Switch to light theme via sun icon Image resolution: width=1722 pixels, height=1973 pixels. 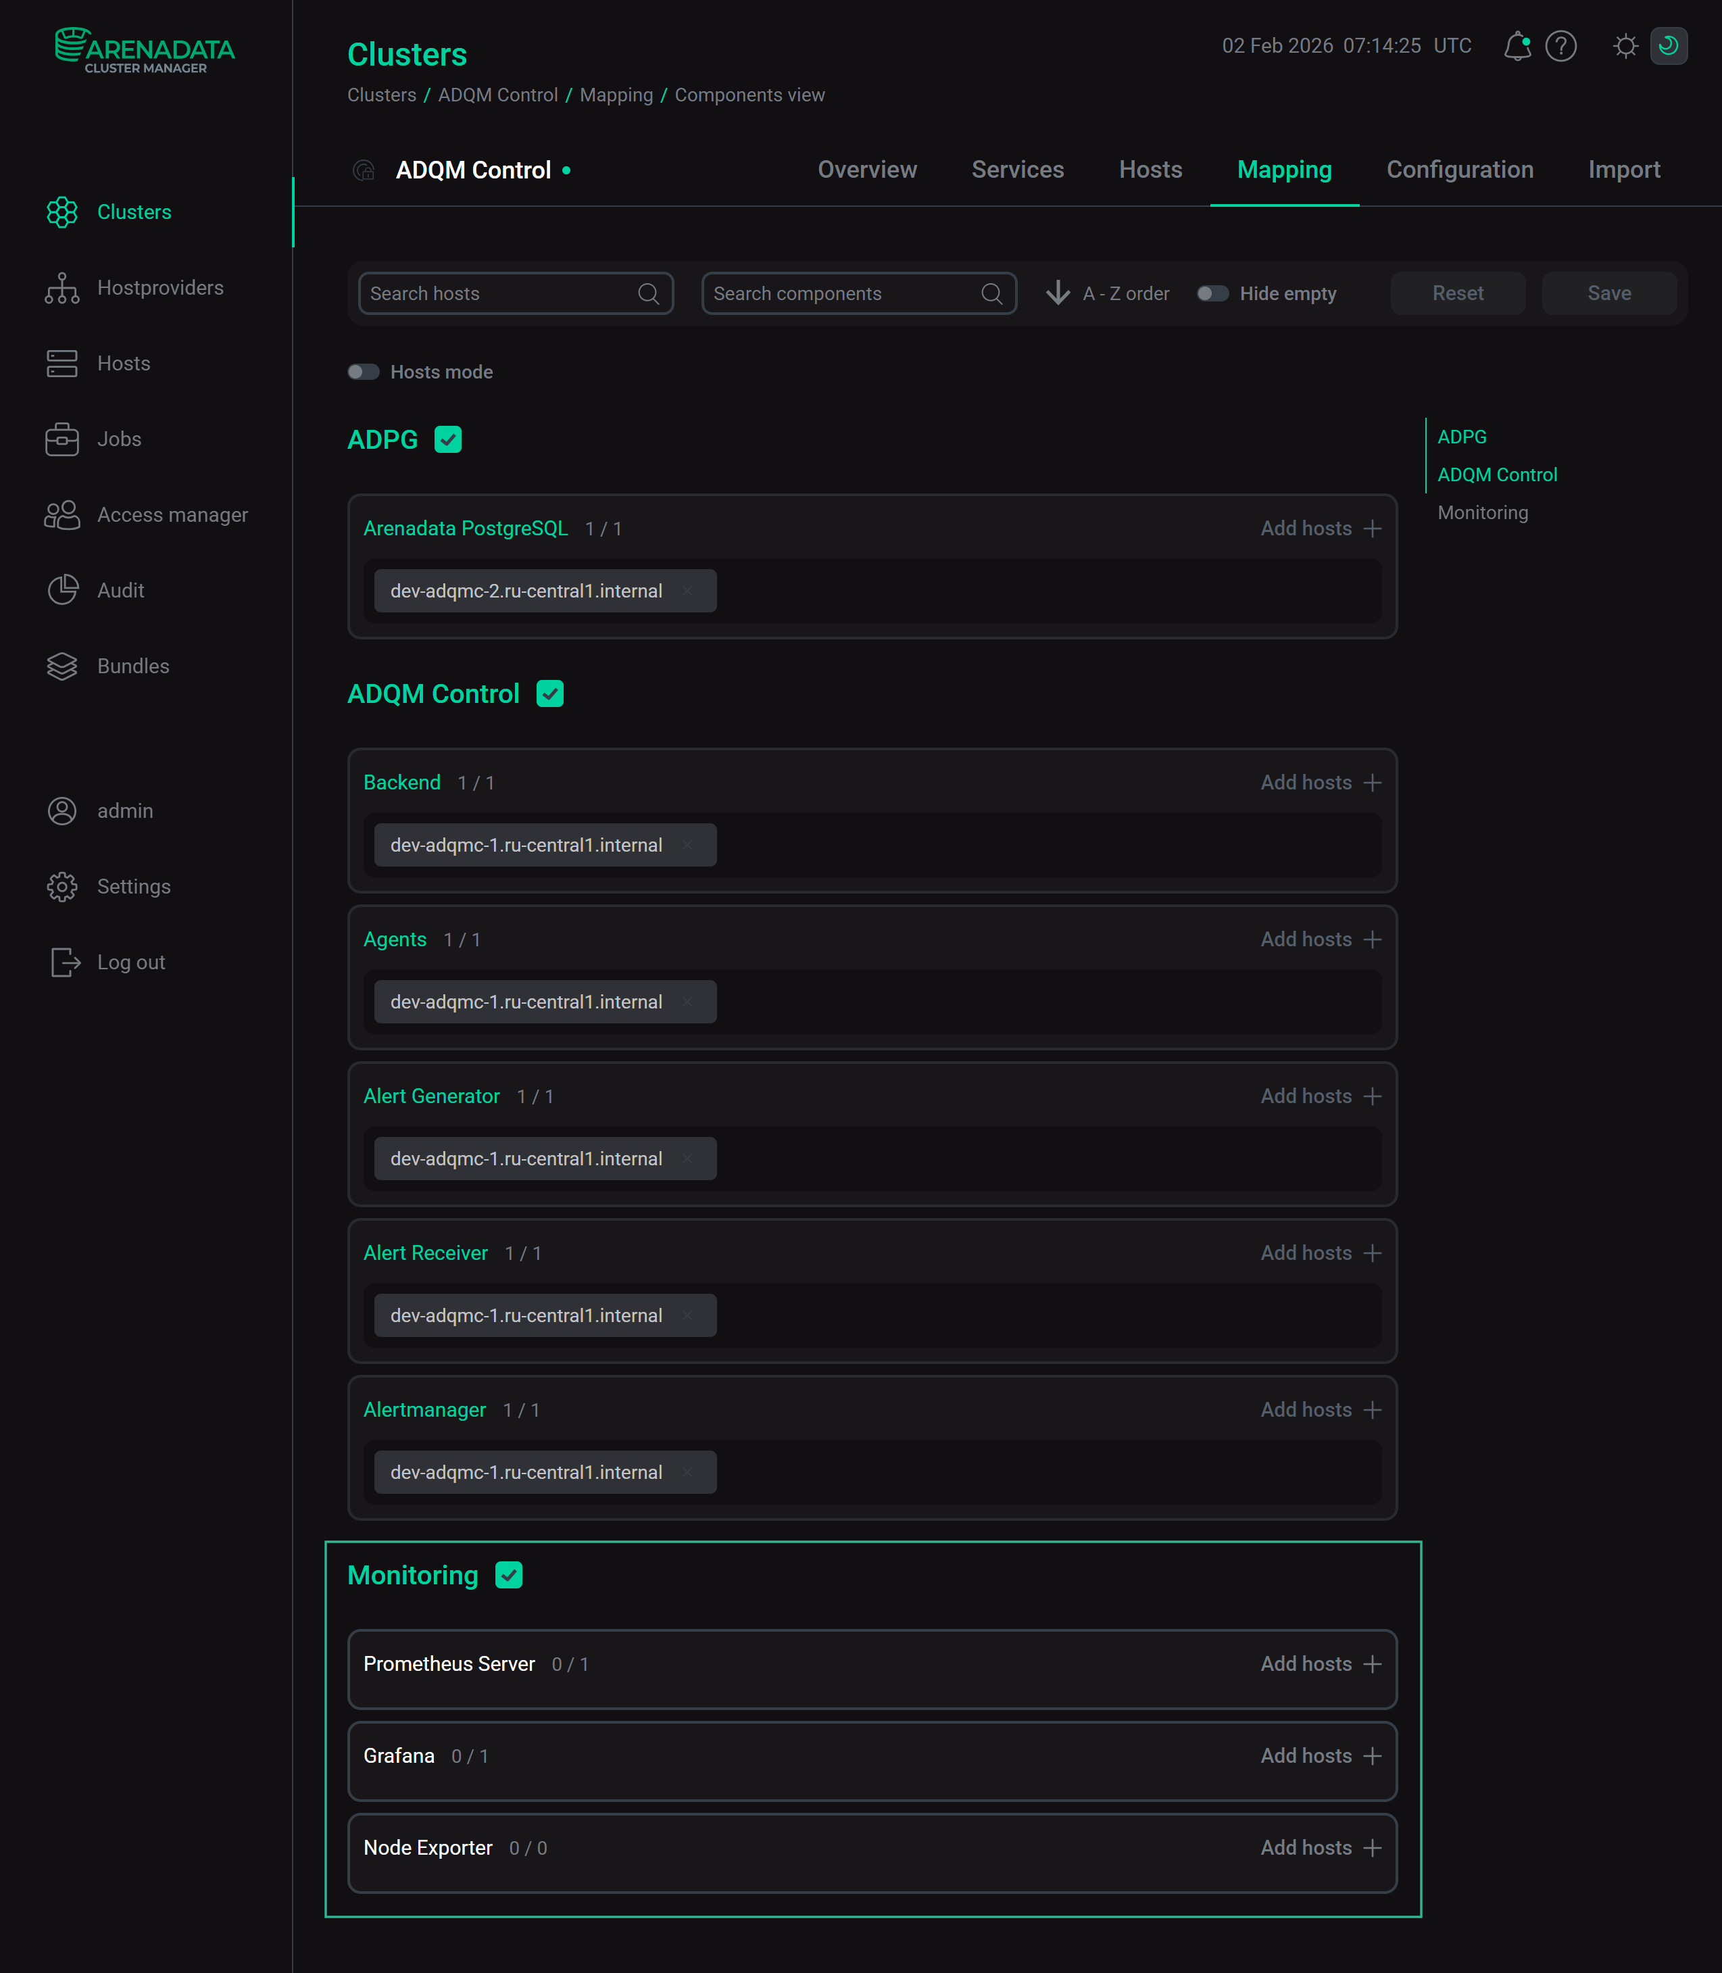click(x=1625, y=45)
